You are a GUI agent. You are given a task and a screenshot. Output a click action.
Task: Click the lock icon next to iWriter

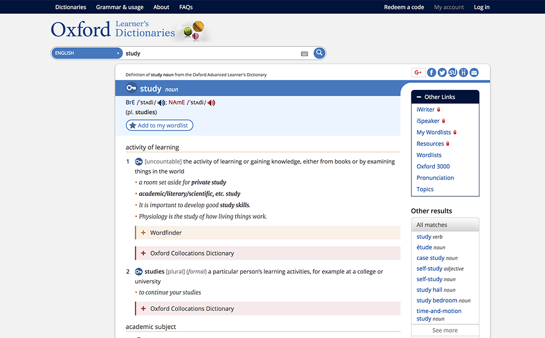(x=439, y=110)
